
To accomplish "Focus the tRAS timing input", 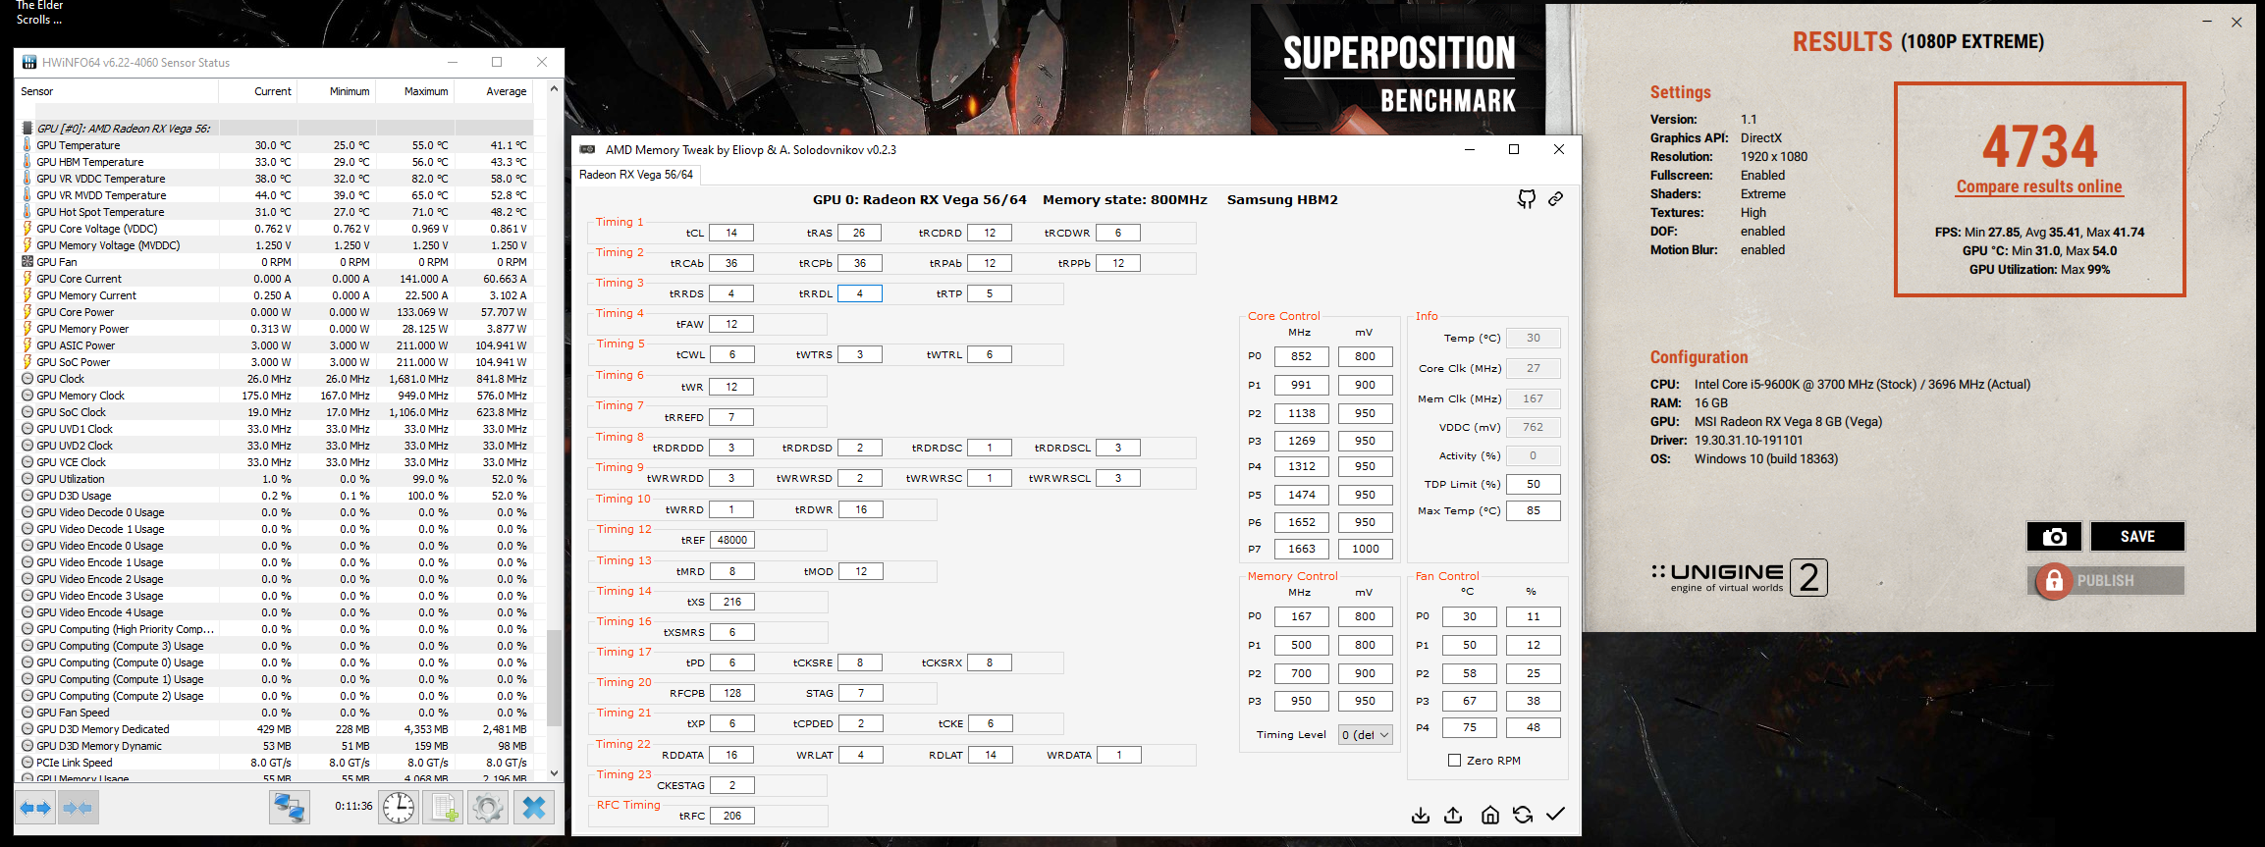I will click(859, 233).
